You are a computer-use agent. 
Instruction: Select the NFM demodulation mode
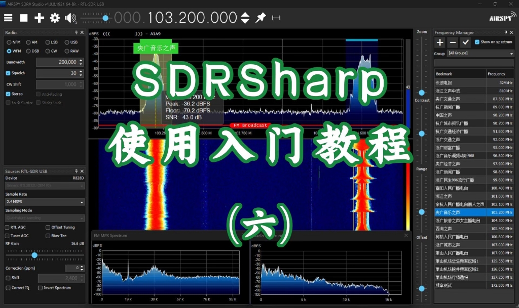click(x=13, y=42)
